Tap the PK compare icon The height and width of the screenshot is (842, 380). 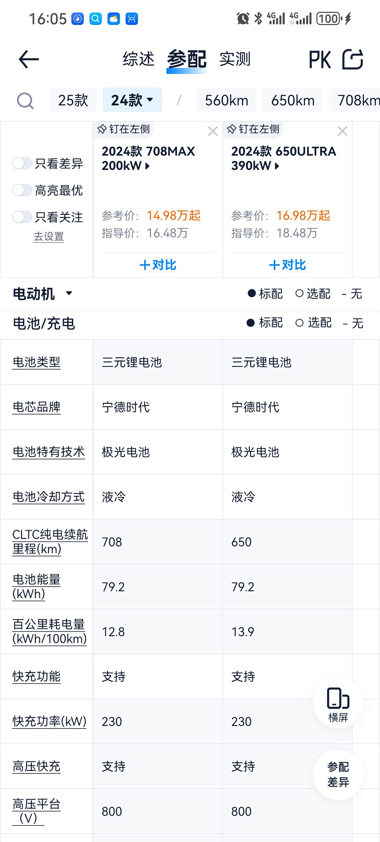coord(320,60)
